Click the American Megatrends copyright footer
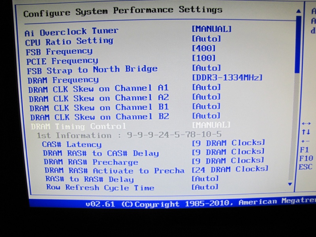The height and width of the screenshot is (237, 316). point(201,203)
